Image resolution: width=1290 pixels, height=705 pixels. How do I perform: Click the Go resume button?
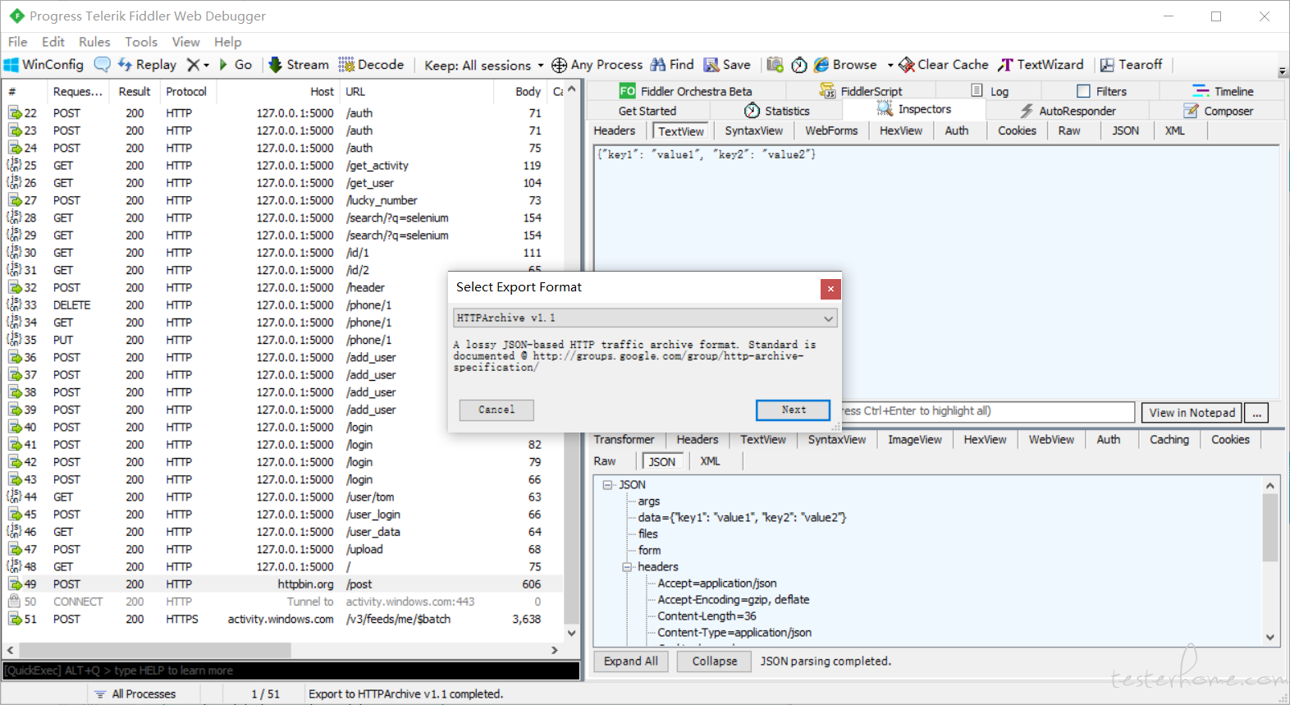236,65
